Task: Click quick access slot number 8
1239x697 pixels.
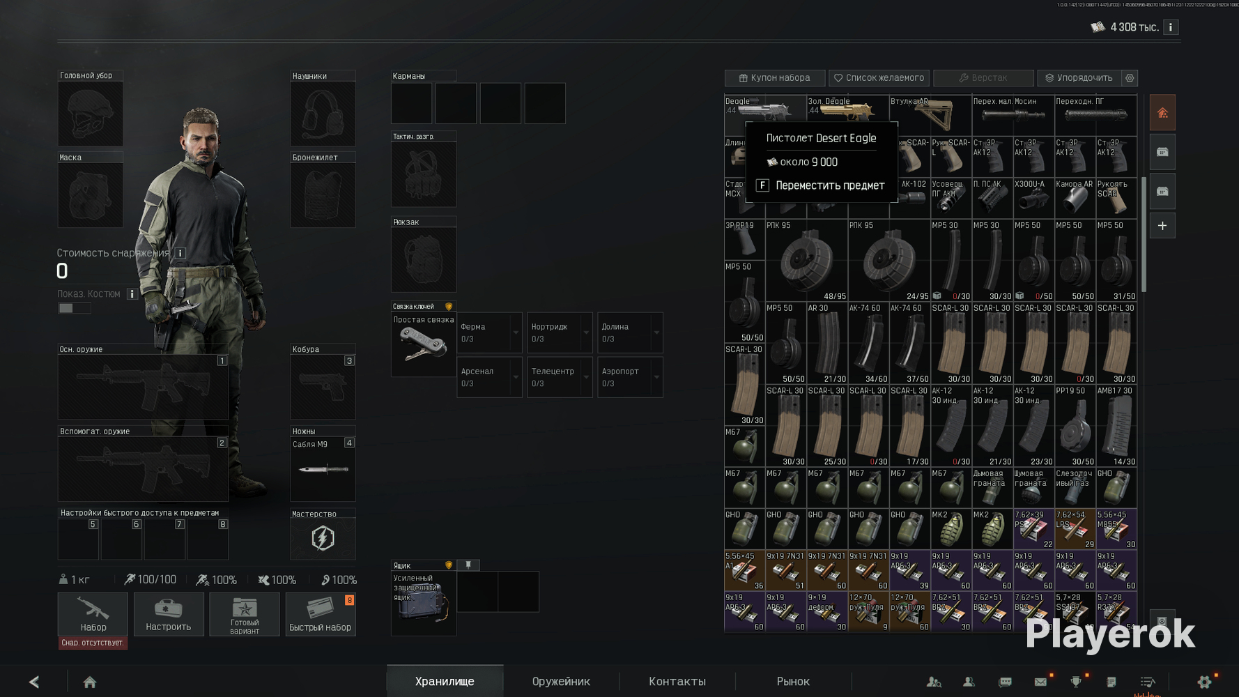Action: click(x=208, y=539)
